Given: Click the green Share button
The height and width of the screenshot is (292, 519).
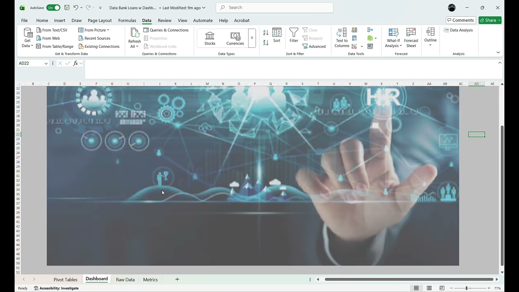Looking at the screenshot, I should [490, 20].
